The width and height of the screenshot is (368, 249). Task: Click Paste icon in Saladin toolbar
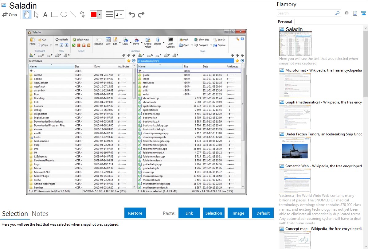tap(32, 41)
